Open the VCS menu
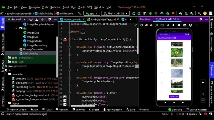The image size is (214, 120). click(x=90, y=7)
